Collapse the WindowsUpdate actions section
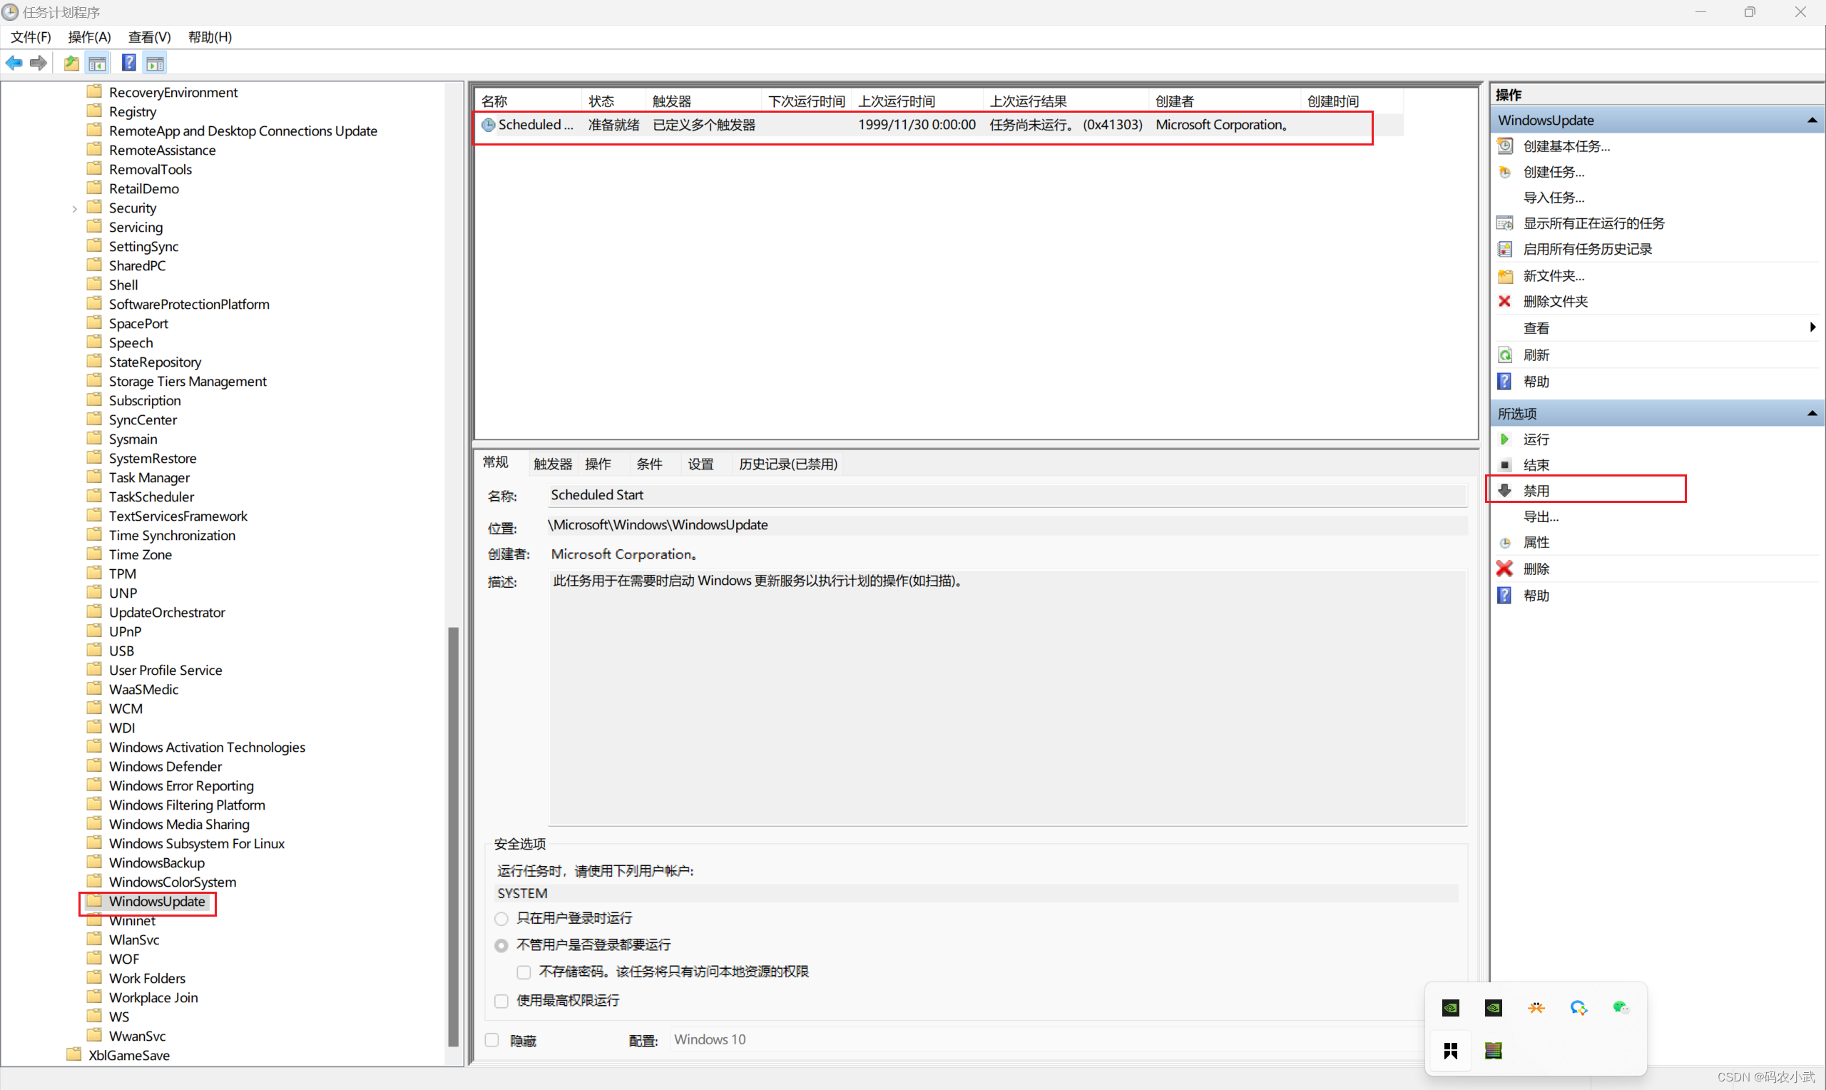Screen dimensions: 1826x1090 click(x=1811, y=120)
